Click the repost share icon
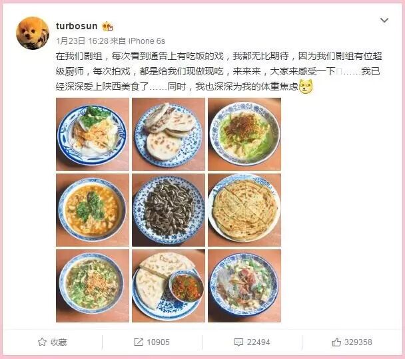The width and height of the screenshot is (405, 359). pyautogui.click(x=139, y=342)
